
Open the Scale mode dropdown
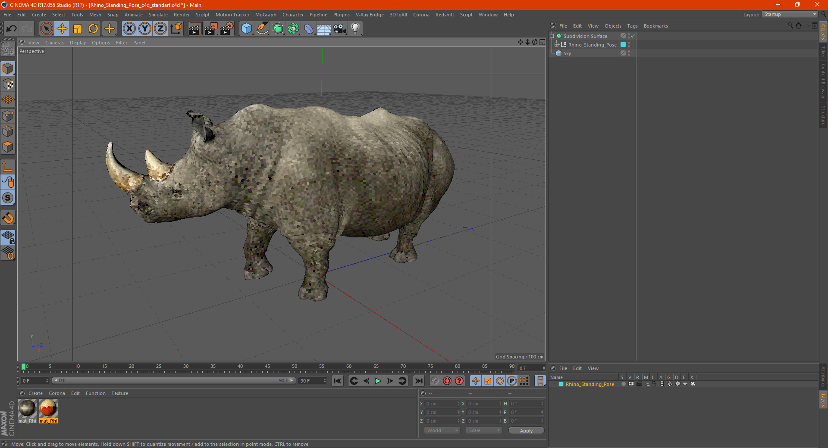[x=484, y=430]
